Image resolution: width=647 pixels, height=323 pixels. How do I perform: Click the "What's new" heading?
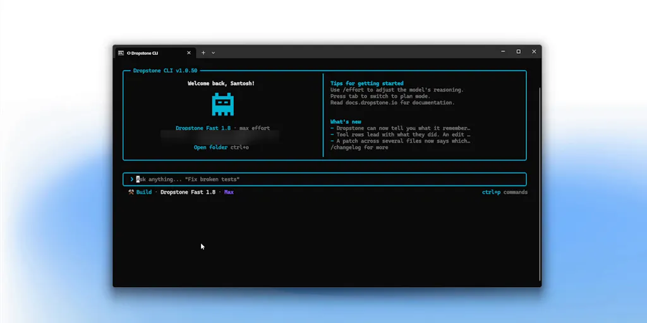pyautogui.click(x=346, y=122)
